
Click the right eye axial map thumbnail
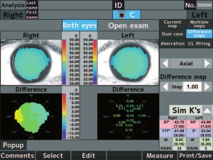pyautogui.click(x=31, y=62)
